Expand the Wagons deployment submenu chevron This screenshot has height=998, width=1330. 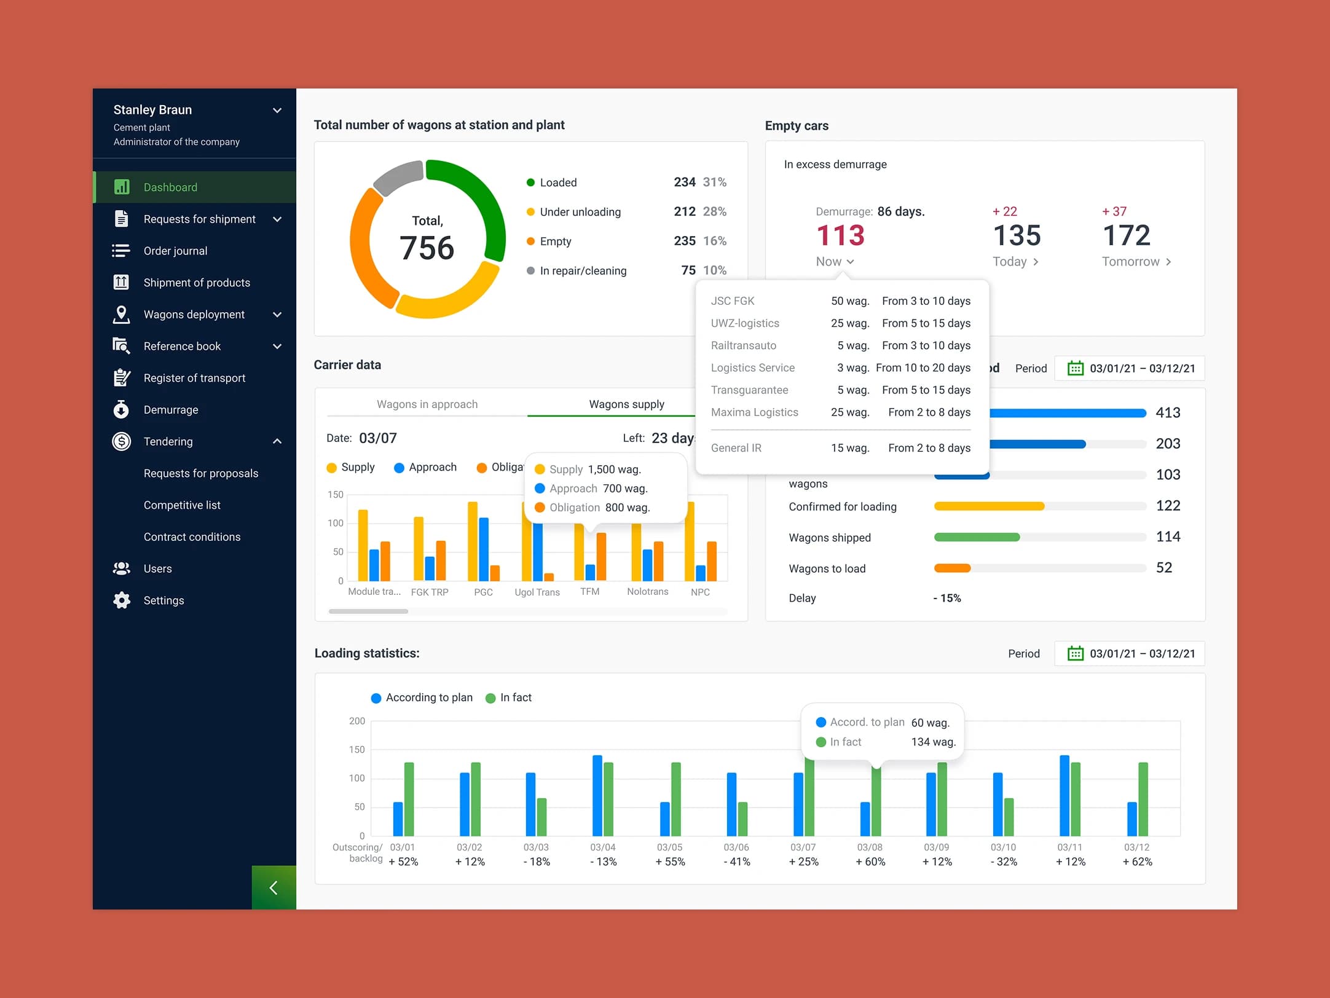(x=277, y=315)
